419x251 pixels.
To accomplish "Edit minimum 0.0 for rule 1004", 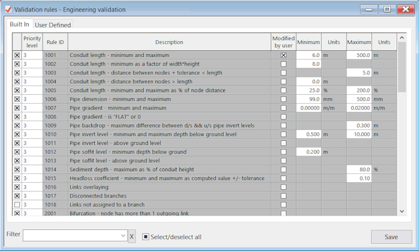I will click(308, 81).
